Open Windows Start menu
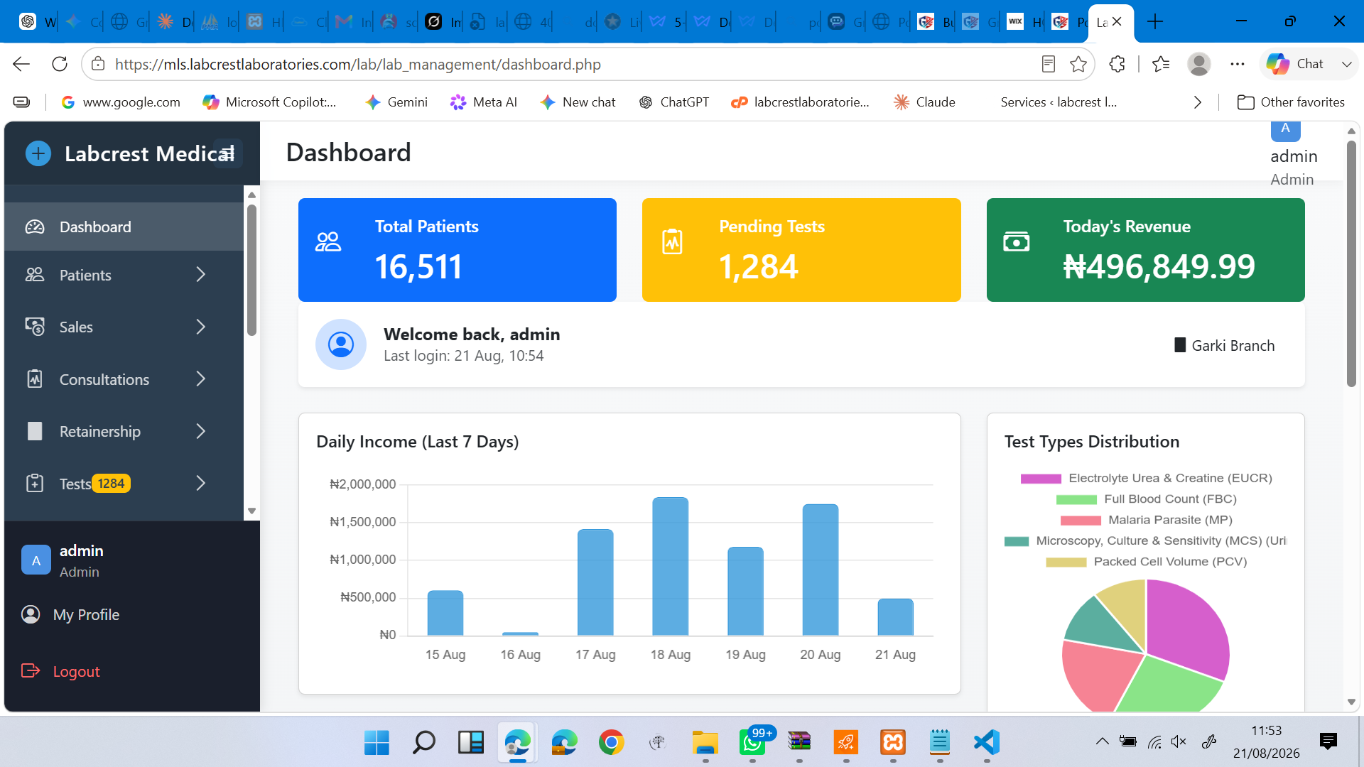This screenshot has width=1364, height=767. 377,743
